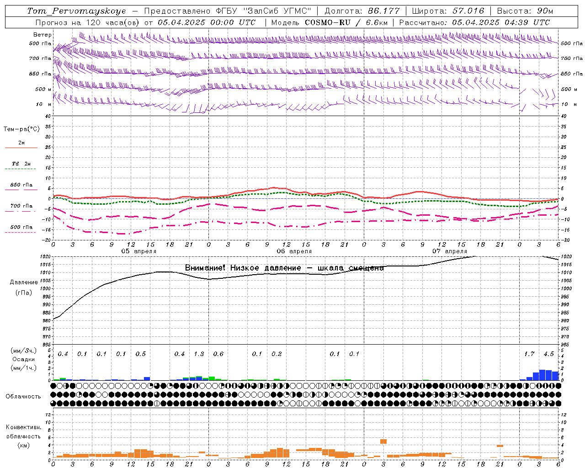
Task: Click the Ветер wind panel label
Action: (x=43, y=35)
